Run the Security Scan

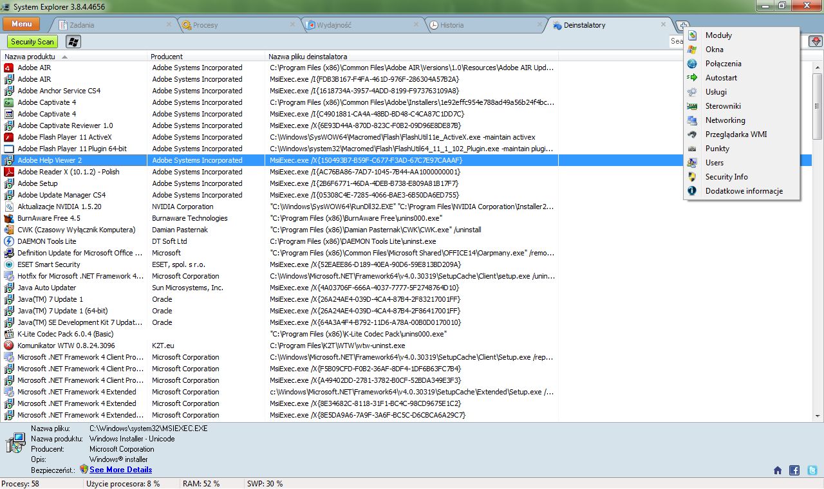[33, 42]
